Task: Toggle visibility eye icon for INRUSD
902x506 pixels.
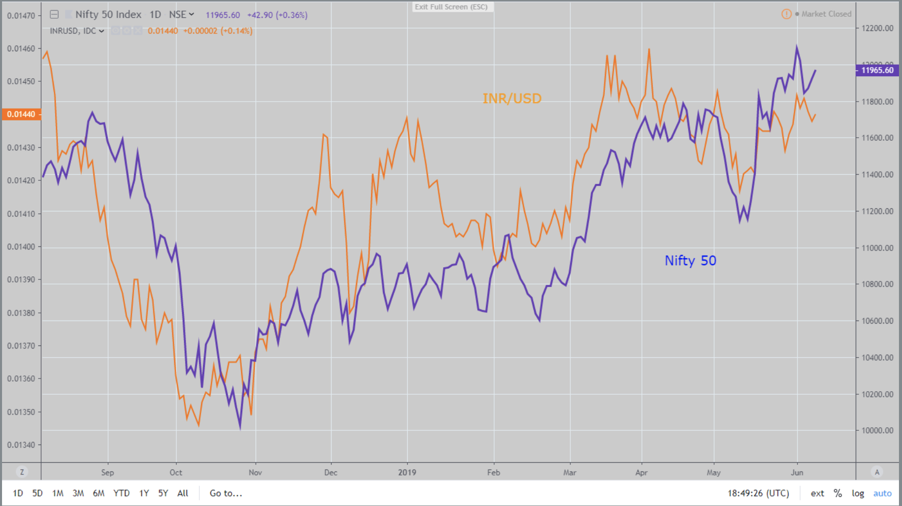Action: point(116,31)
